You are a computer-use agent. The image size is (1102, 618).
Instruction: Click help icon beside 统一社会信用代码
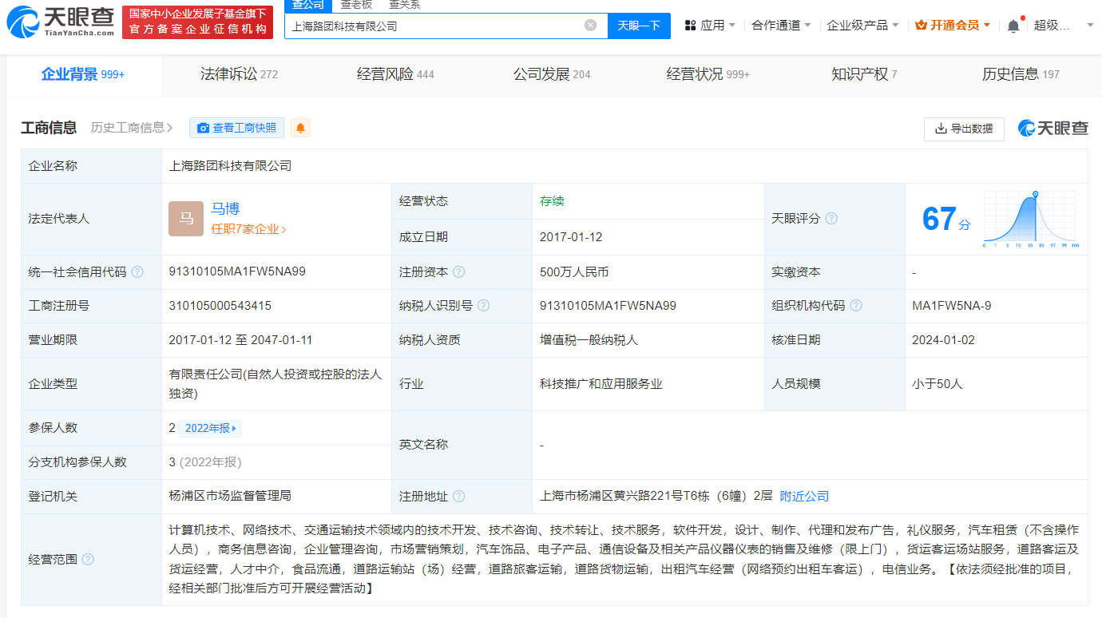tap(137, 272)
